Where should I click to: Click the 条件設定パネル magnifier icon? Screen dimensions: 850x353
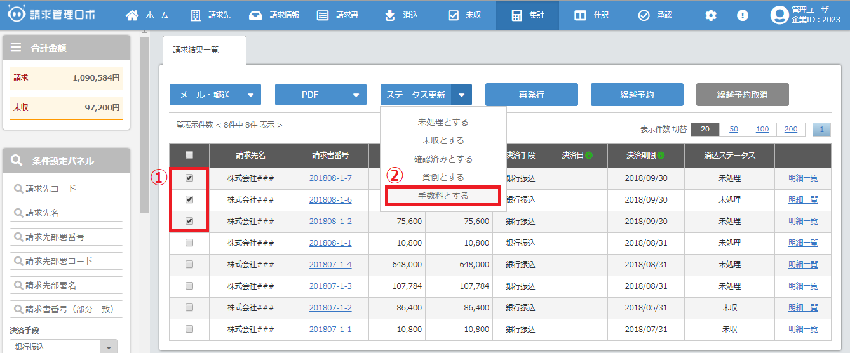pos(17,161)
